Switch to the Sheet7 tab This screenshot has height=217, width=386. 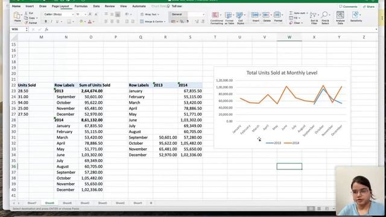point(32,203)
